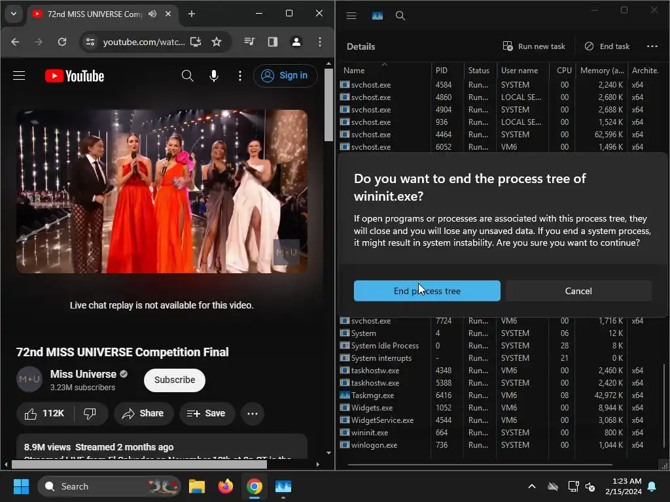Select taskhostw.exe with PID 5388

click(x=500, y=383)
